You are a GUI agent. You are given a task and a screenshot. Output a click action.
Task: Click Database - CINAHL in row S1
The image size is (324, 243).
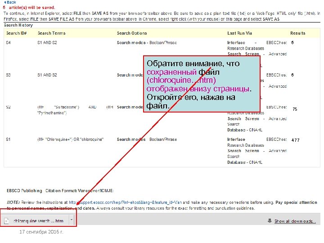[245, 162]
